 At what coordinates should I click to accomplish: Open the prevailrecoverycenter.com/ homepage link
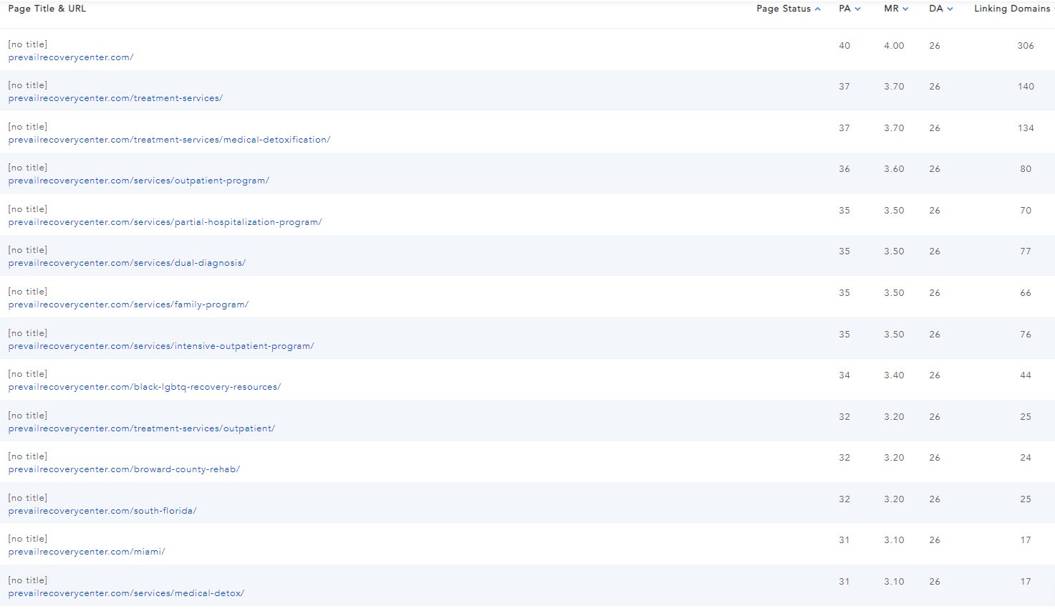click(71, 57)
